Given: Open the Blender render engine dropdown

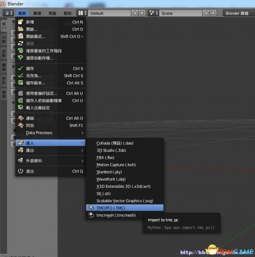Looking at the screenshot, I should tap(239, 13).
